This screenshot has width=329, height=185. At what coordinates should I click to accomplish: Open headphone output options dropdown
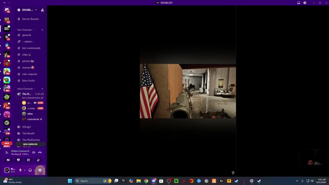34,170
